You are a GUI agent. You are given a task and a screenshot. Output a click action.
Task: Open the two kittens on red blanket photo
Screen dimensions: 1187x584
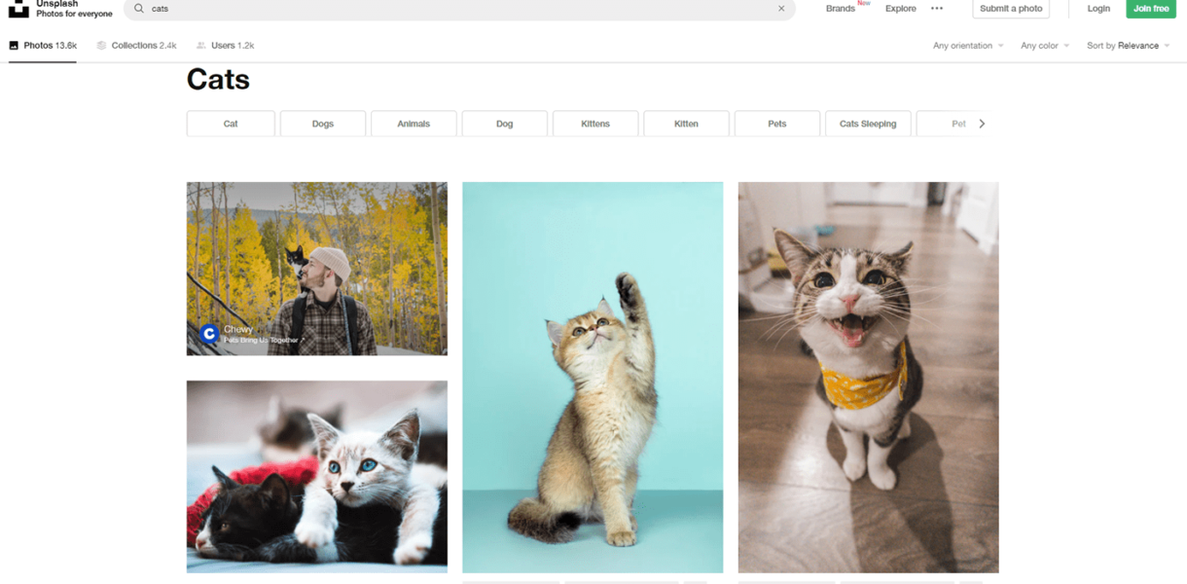tap(317, 476)
